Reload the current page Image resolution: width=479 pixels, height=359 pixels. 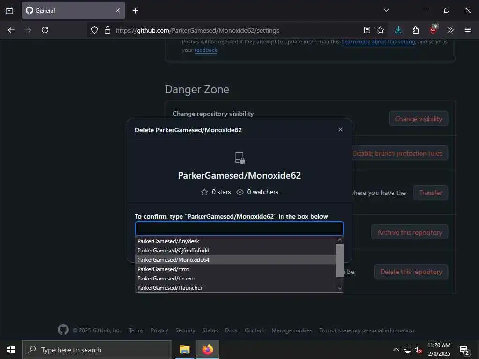pyautogui.click(x=45, y=30)
